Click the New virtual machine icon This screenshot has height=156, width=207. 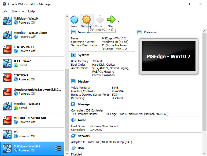pyautogui.click(x=74, y=20)
